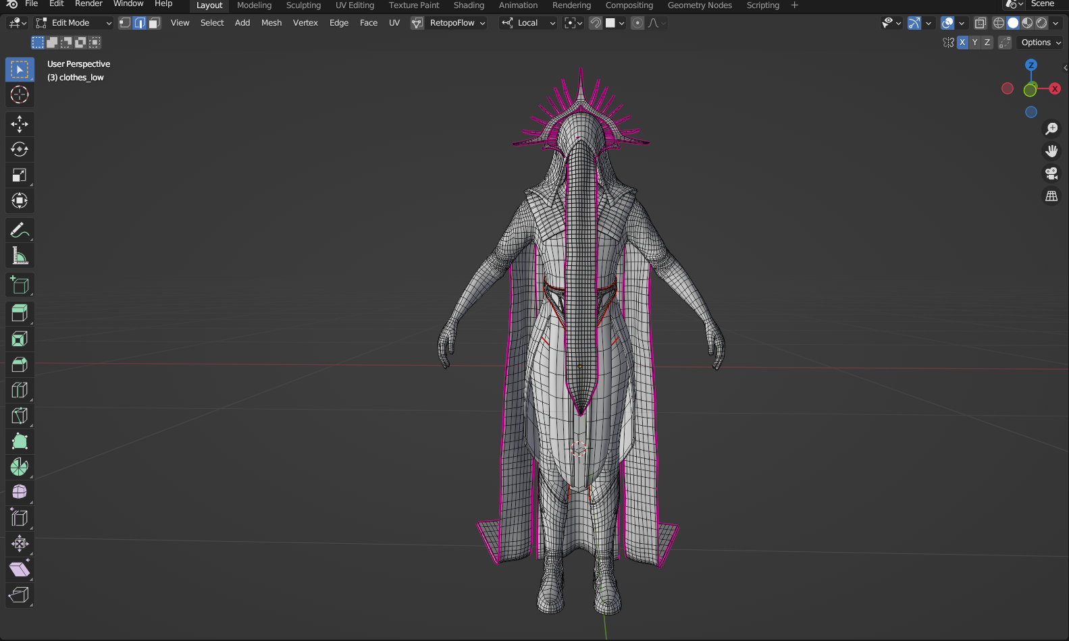The height and width of the screenshot is (641, 1069).
Task: Click the viewport zoom magnifier icon
Action: [x=1051, y=128]
